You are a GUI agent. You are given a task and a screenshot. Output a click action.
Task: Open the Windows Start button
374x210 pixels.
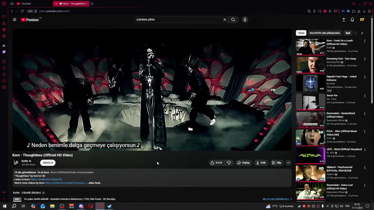point(4,206)
